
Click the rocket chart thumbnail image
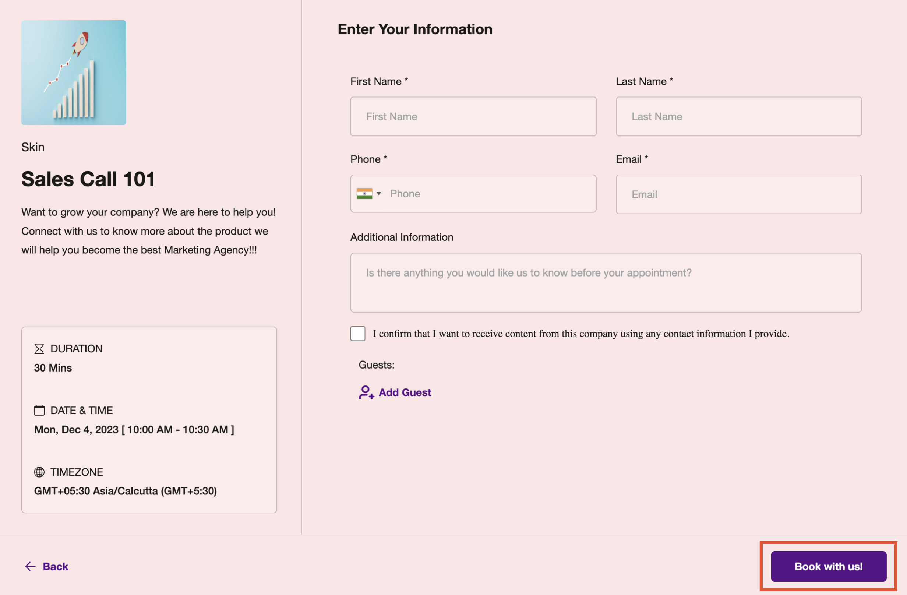tap(74, 73)
